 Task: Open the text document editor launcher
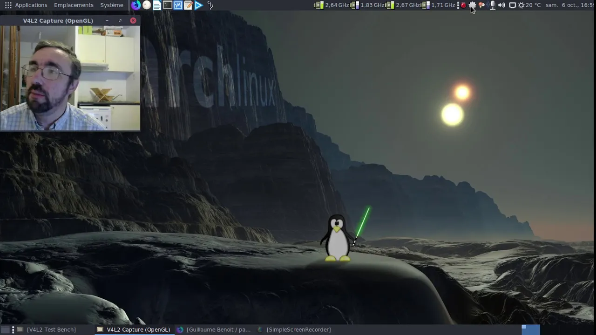pyautogui.click(x=157, y=5)
